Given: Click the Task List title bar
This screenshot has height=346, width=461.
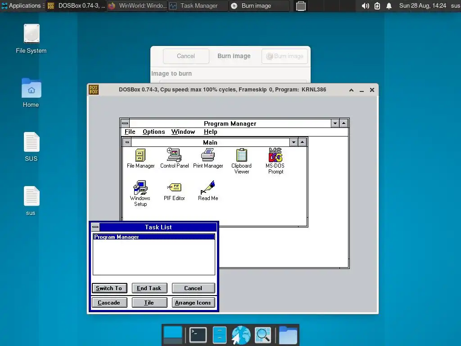Looking at the screenshot, I should 158,227.
